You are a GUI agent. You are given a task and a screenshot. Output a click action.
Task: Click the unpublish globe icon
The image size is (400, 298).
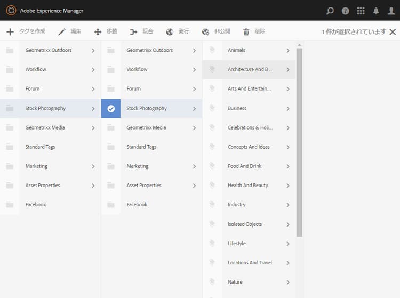point(205,31)
